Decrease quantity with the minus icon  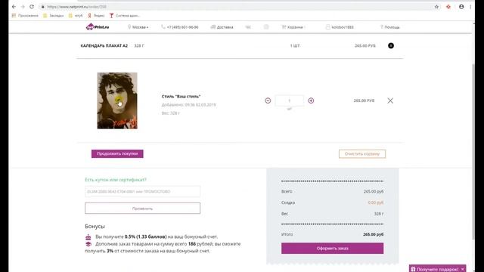pos(268,100)
